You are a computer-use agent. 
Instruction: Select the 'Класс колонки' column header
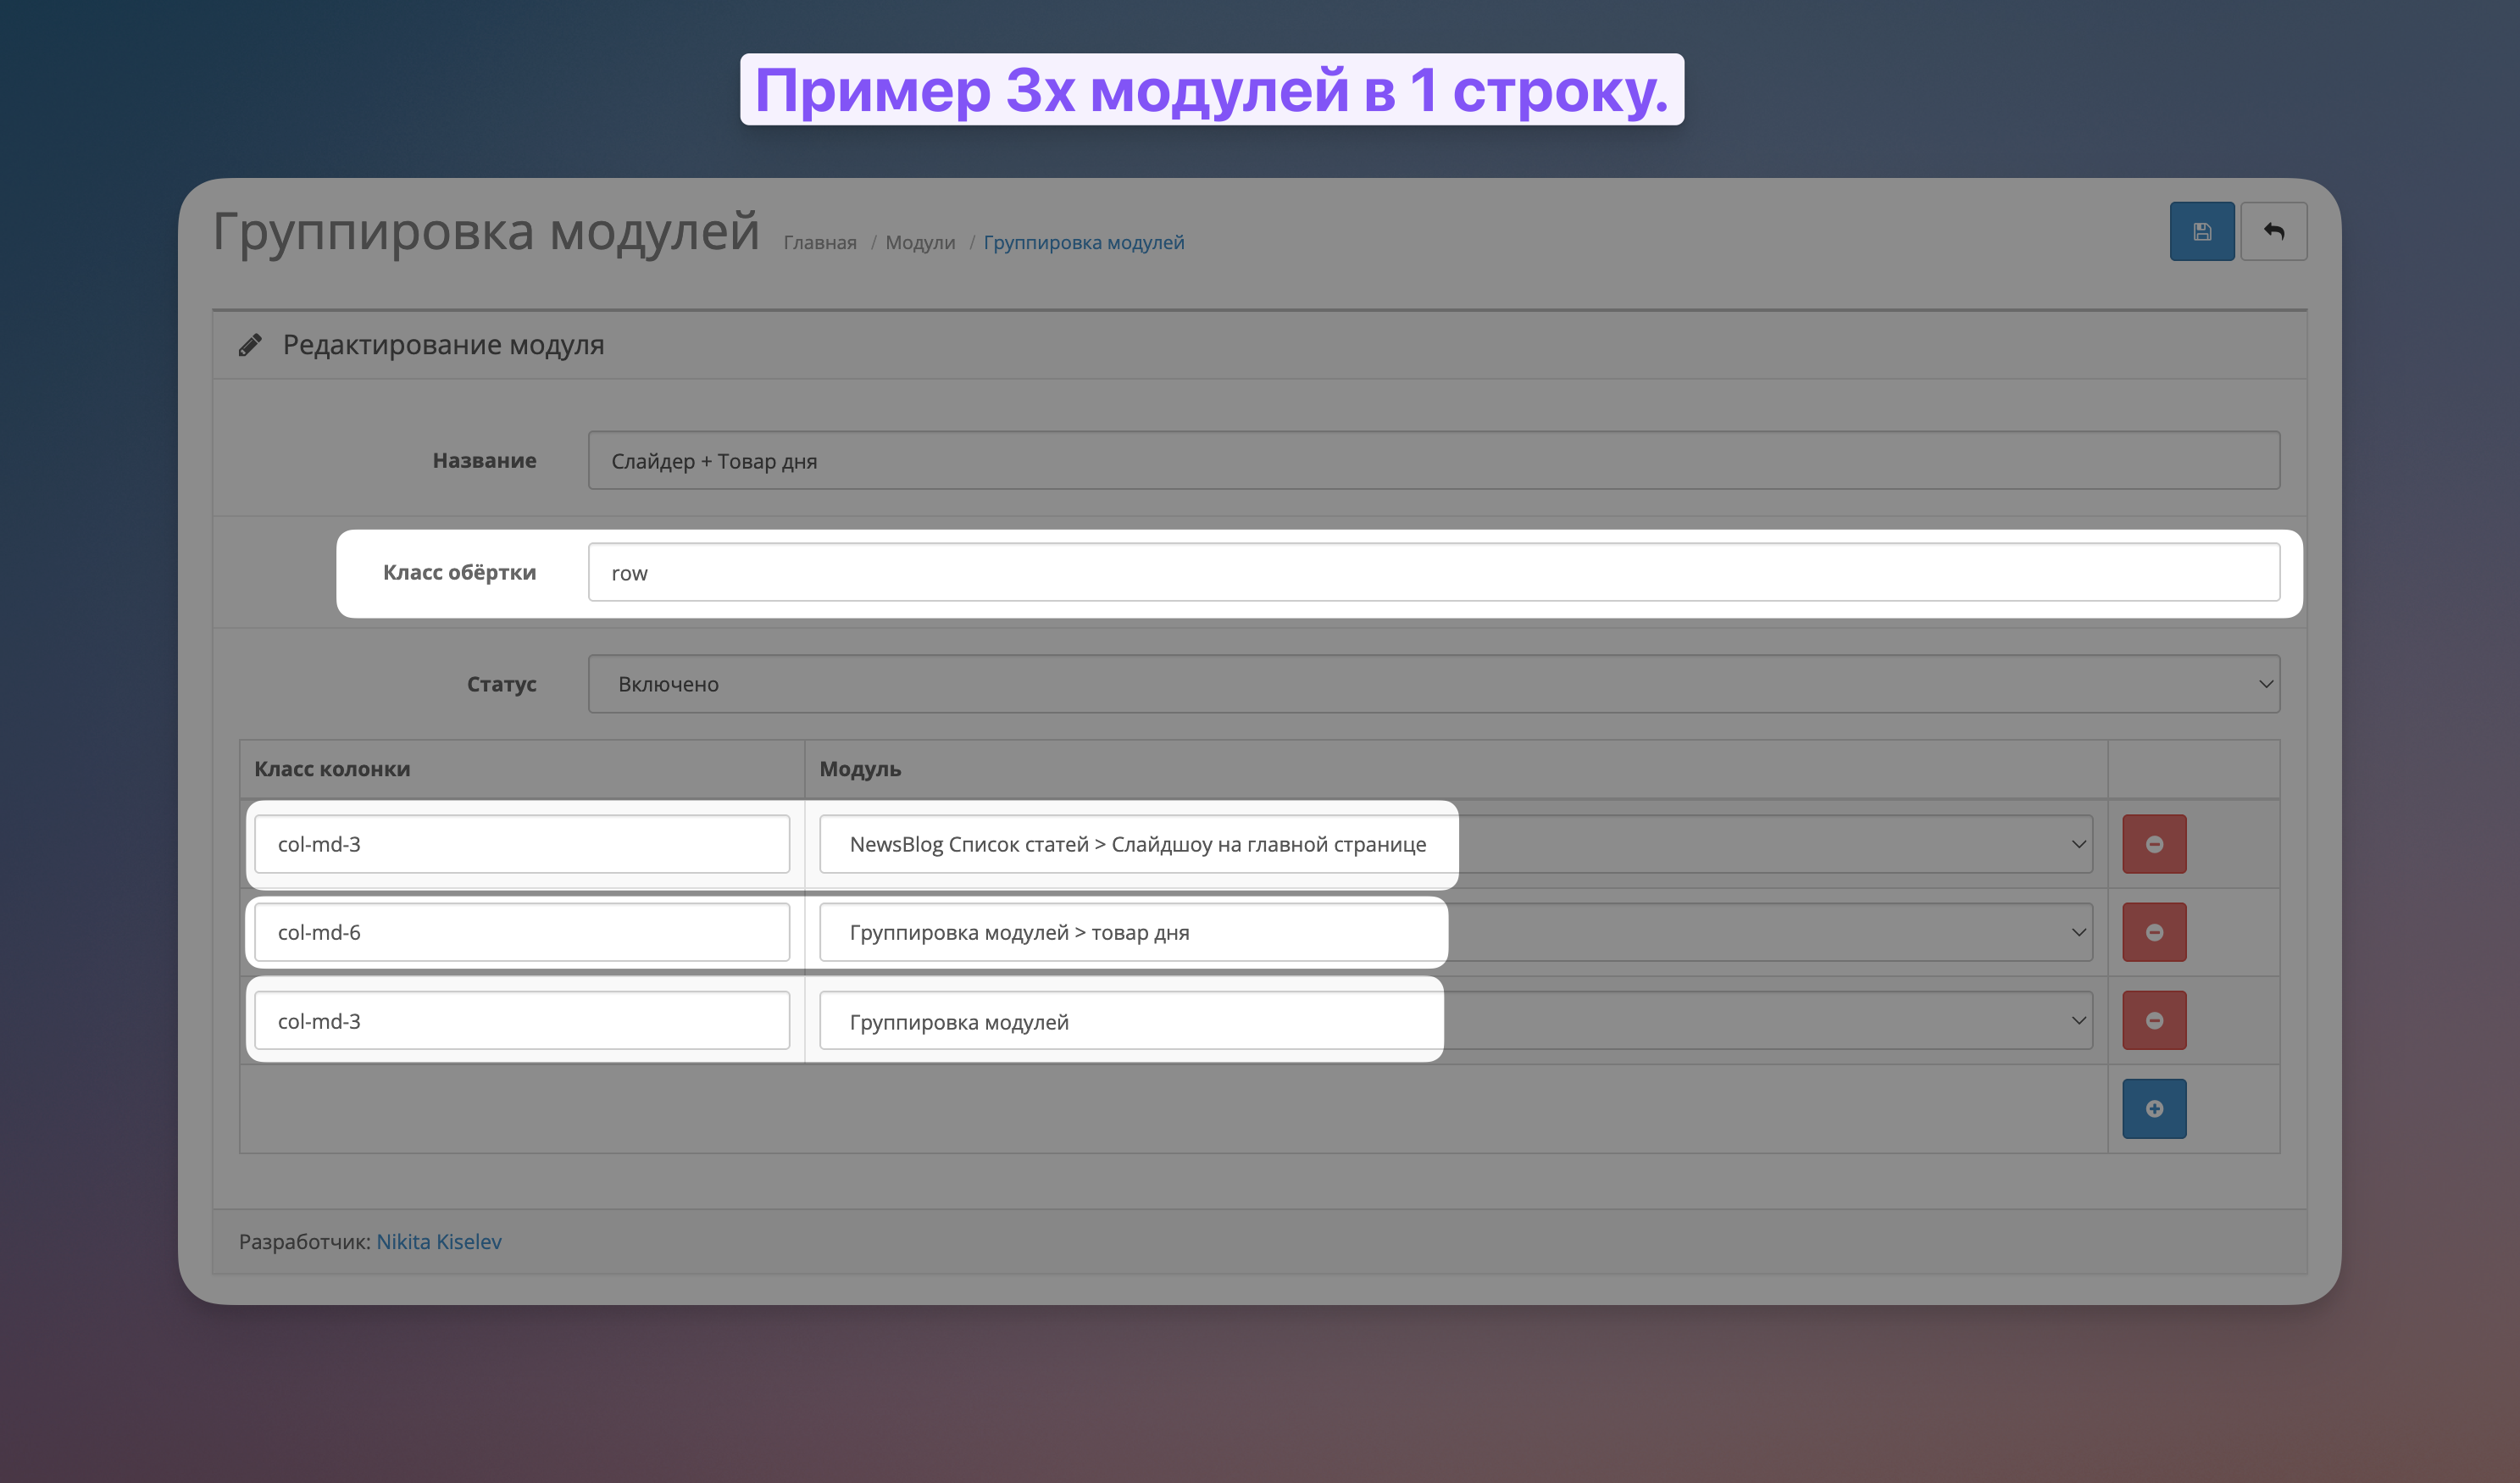tap(332, 769)
